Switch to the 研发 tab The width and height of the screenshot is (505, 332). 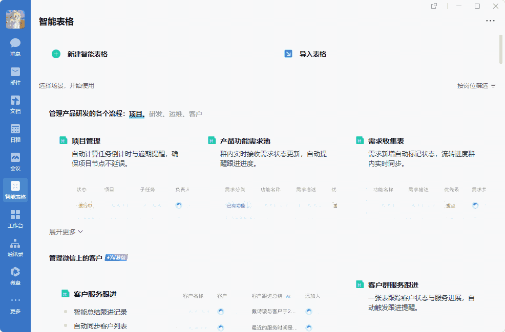pyautogui.click(x=155, y=113)
